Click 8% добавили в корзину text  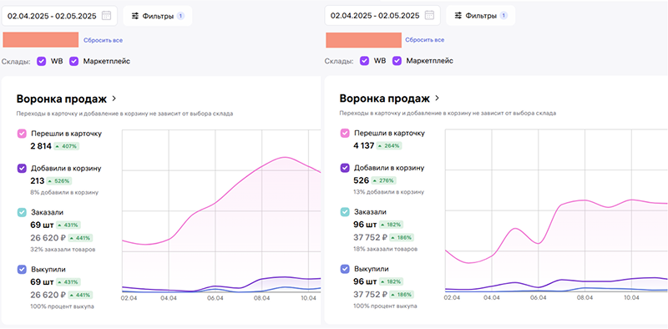click(x=64, y=193)
